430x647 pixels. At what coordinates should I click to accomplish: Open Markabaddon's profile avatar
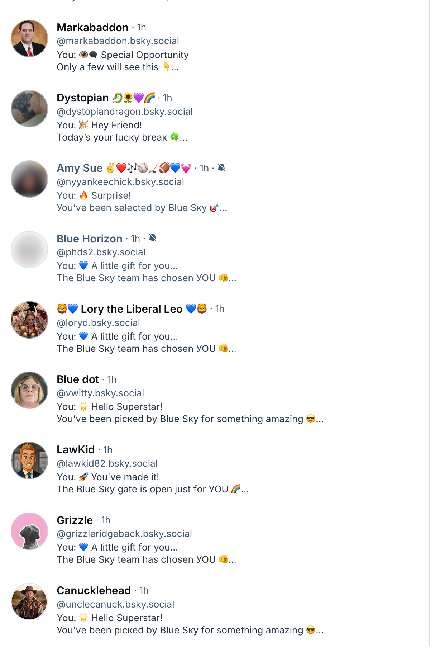(x=29, y=38)
